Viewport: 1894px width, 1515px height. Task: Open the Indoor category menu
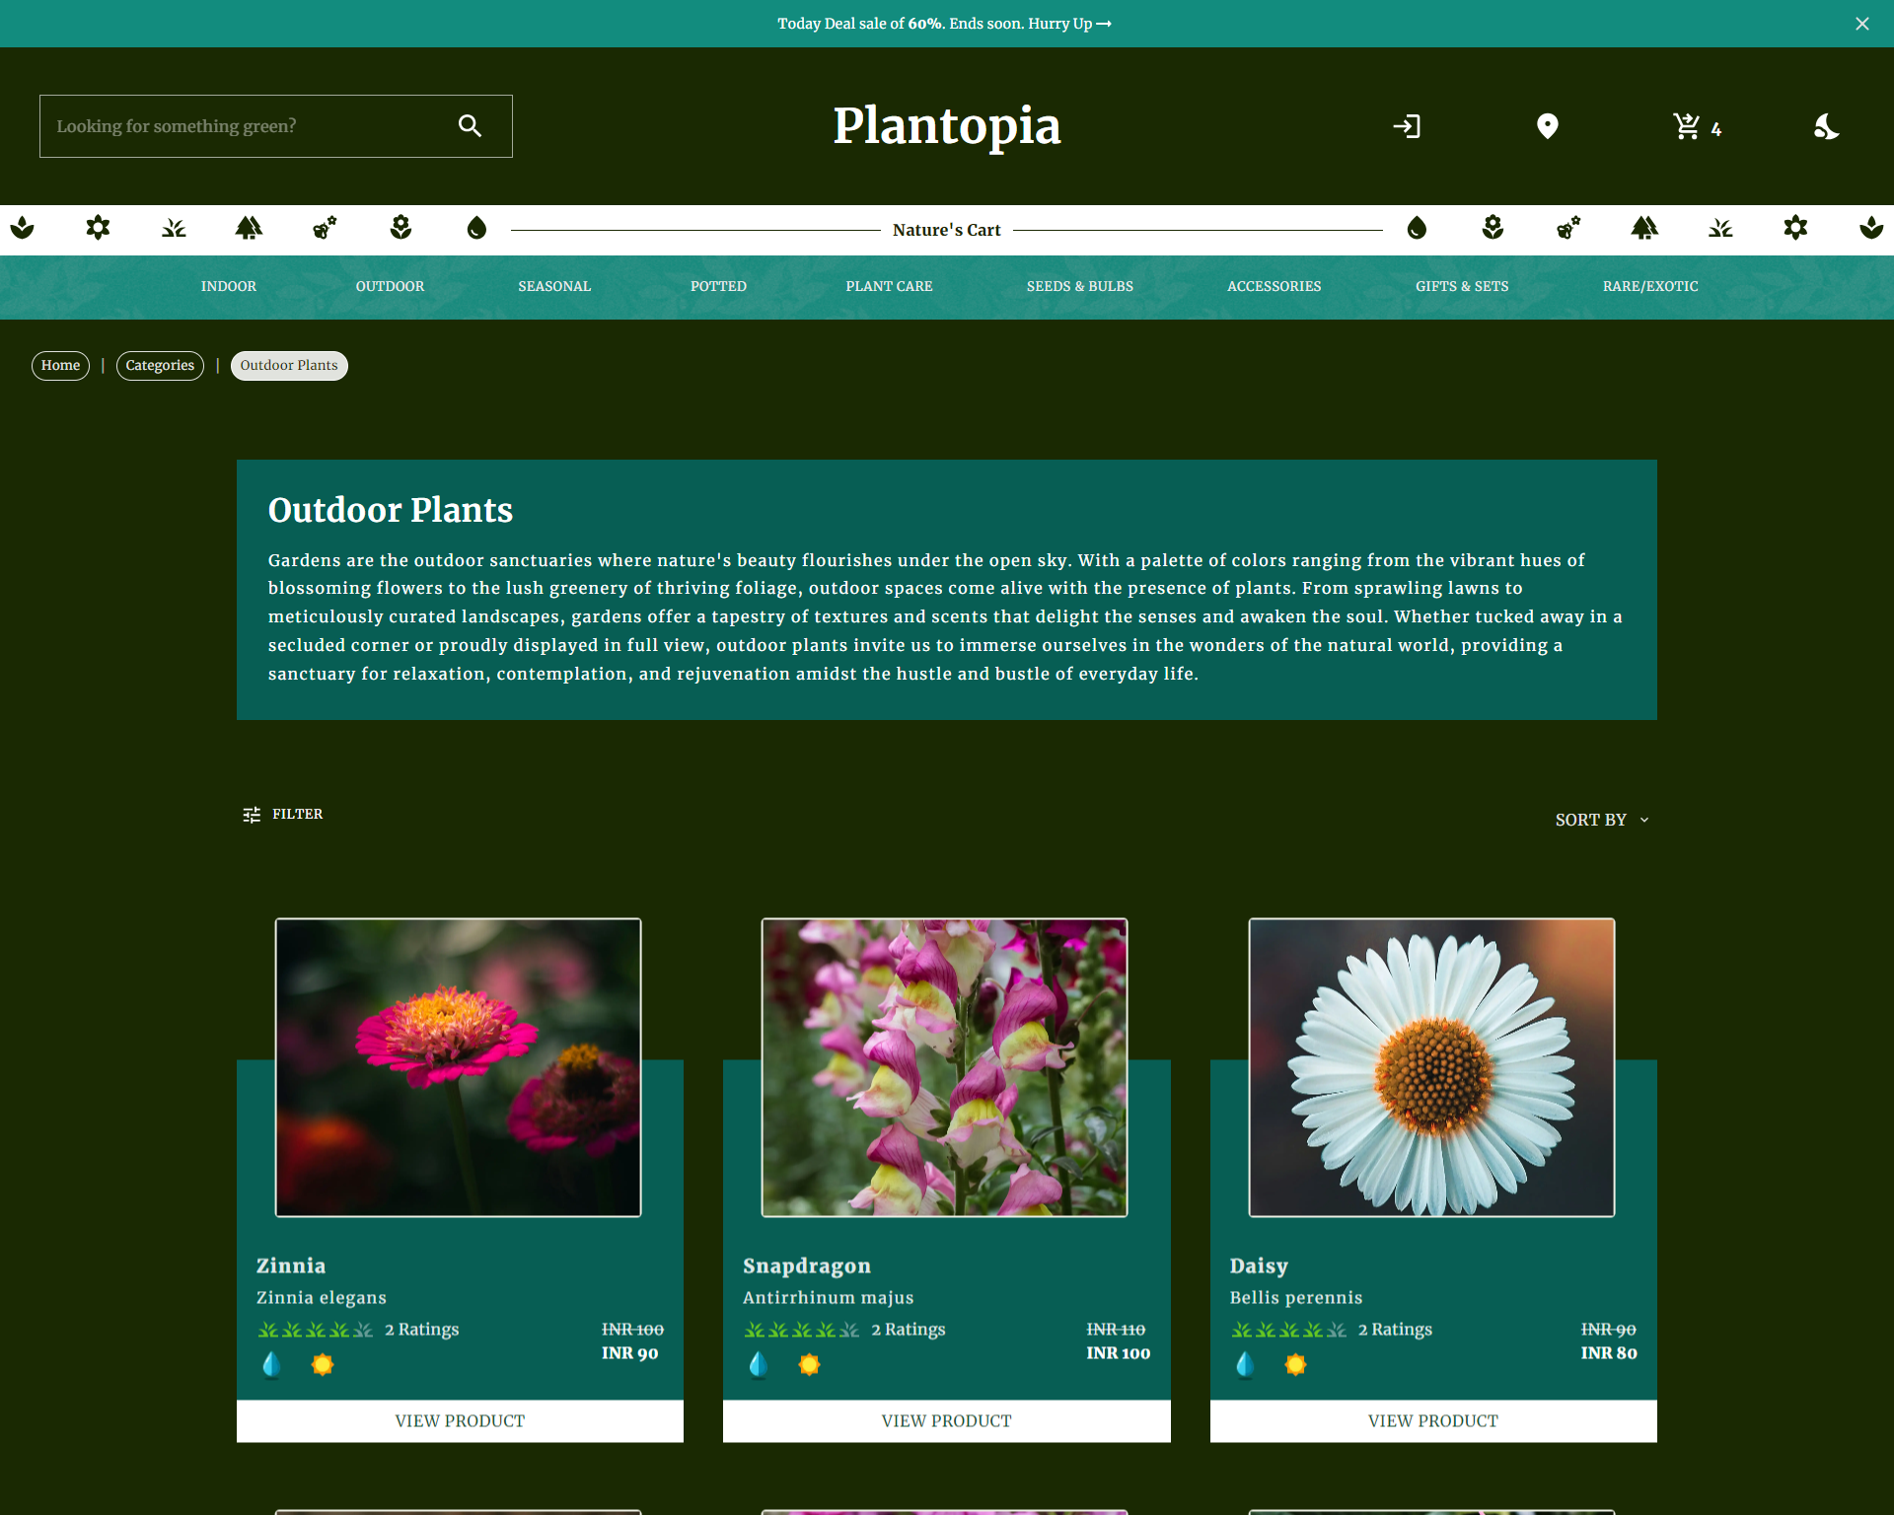(x=229, y=286)
